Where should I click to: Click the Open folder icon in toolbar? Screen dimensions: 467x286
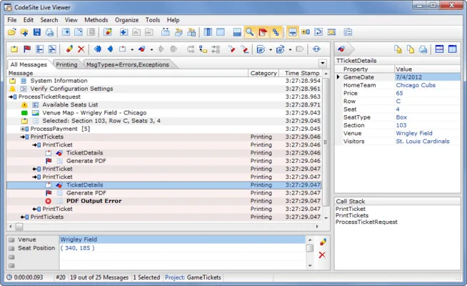(x=12, y=32)
